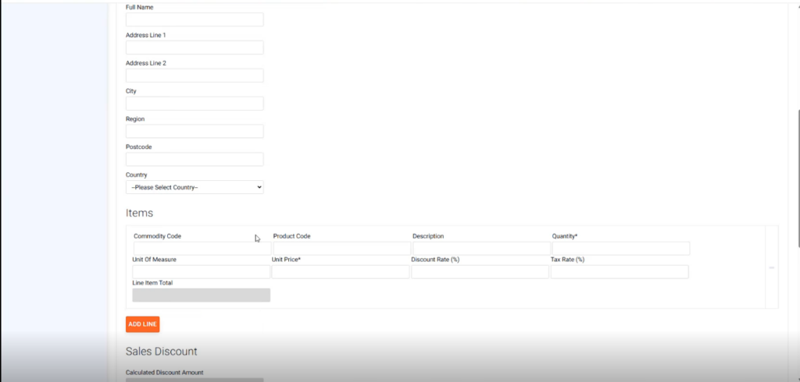Open the Country dropdown
The width and height of the screenshot is (800, 382).
195,187
